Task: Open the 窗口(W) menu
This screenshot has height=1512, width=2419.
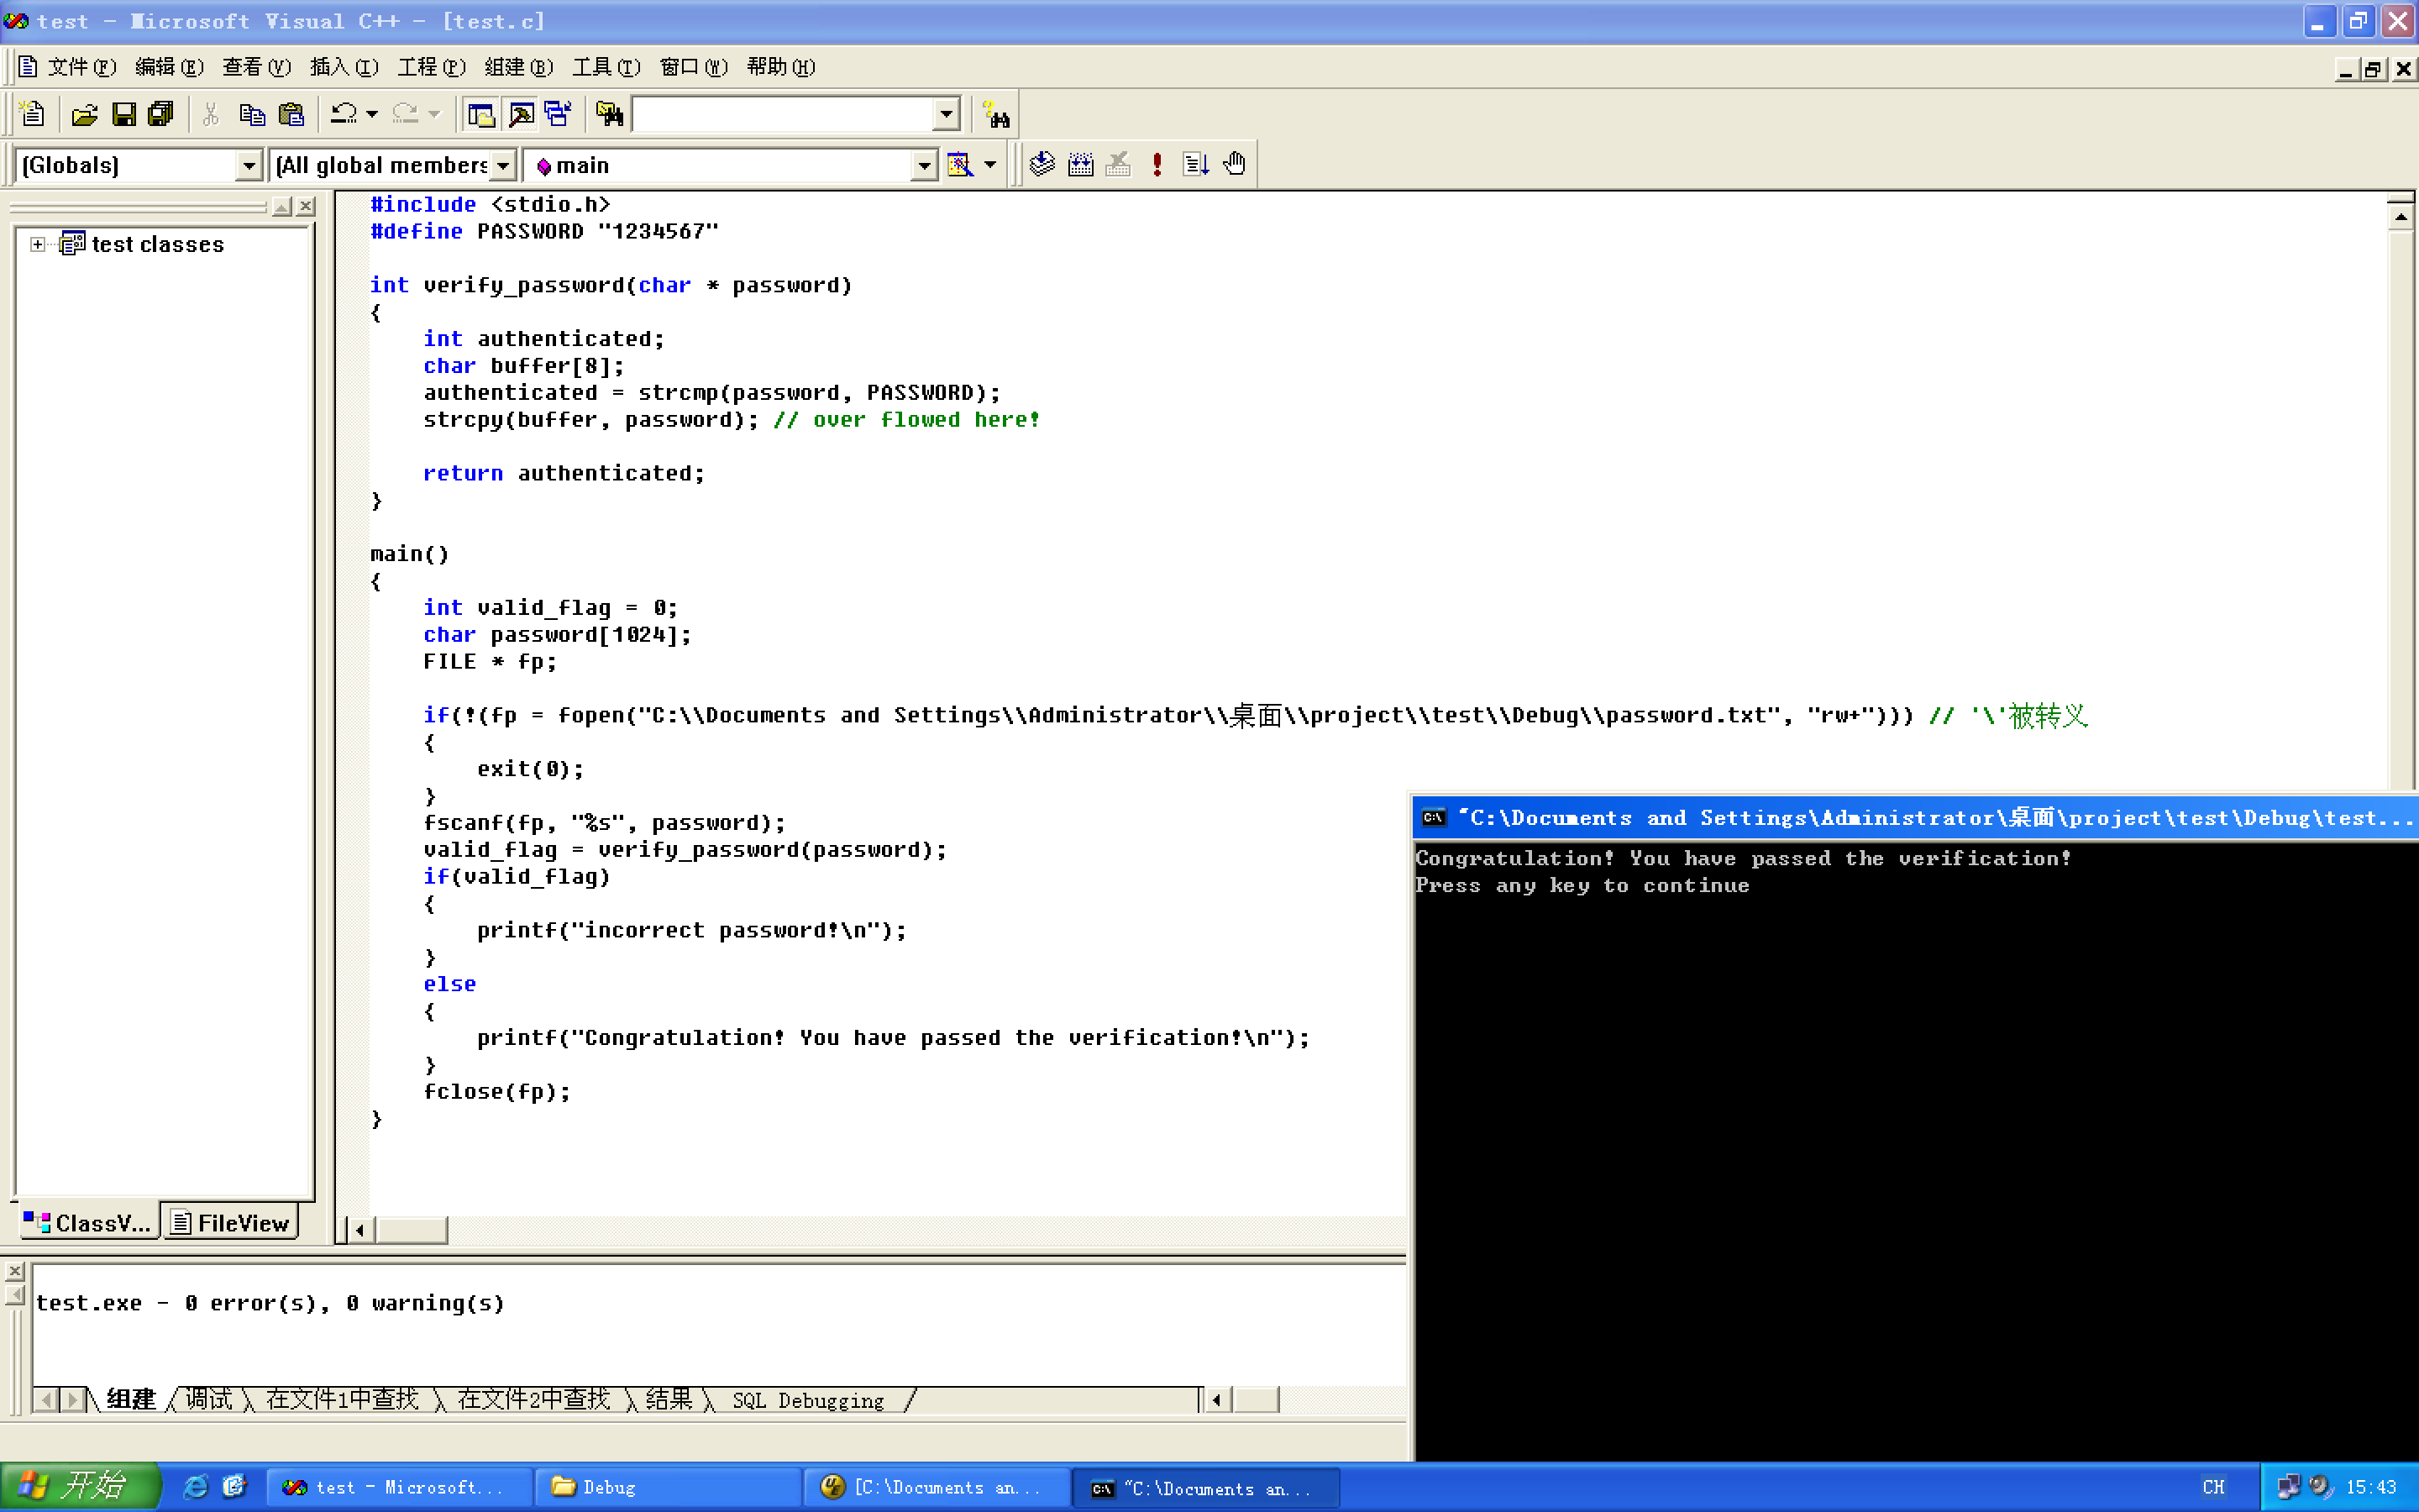Action: (694, 67)
